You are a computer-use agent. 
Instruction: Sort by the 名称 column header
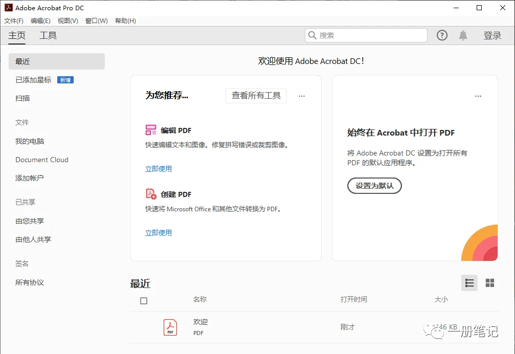click(x=199, y=299)
